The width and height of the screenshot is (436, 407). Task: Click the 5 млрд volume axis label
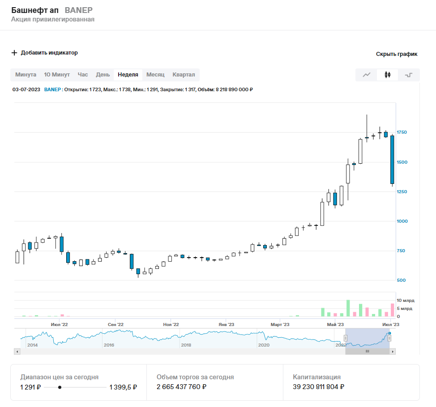(405, 309)
